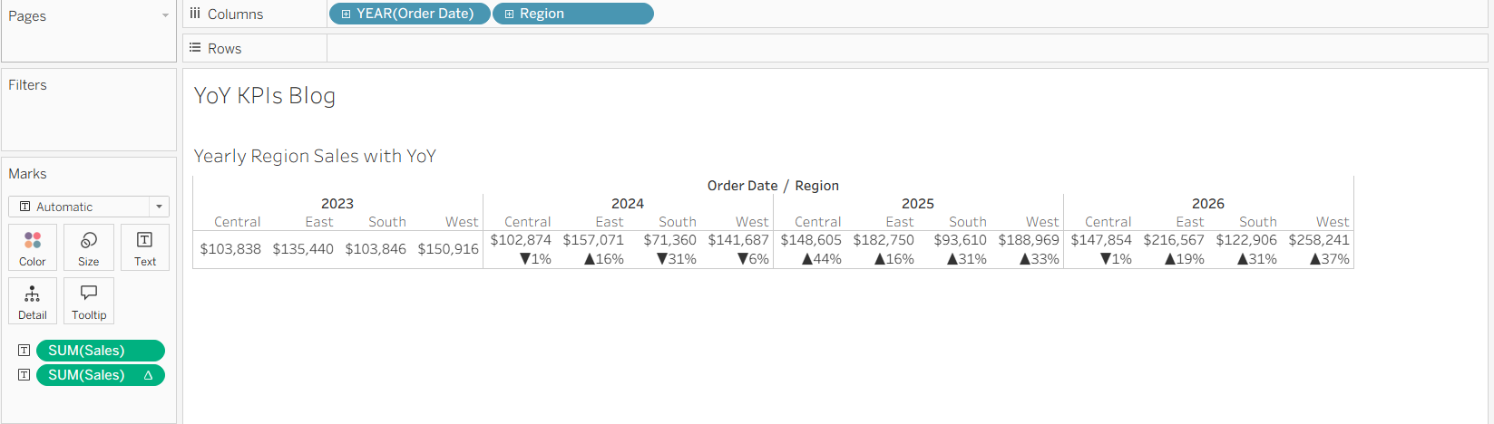Image resolution: width=1494 pixels, height=424 pixels.
Task: Select the first SUM(Sales) pill
Action: 101,351
